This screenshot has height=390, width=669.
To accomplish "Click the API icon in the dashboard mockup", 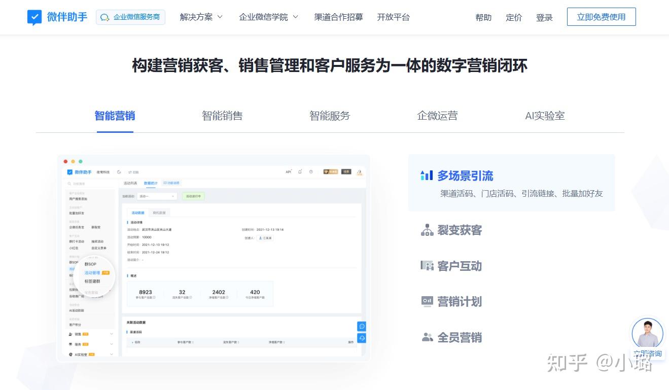I will click(288, 171).
